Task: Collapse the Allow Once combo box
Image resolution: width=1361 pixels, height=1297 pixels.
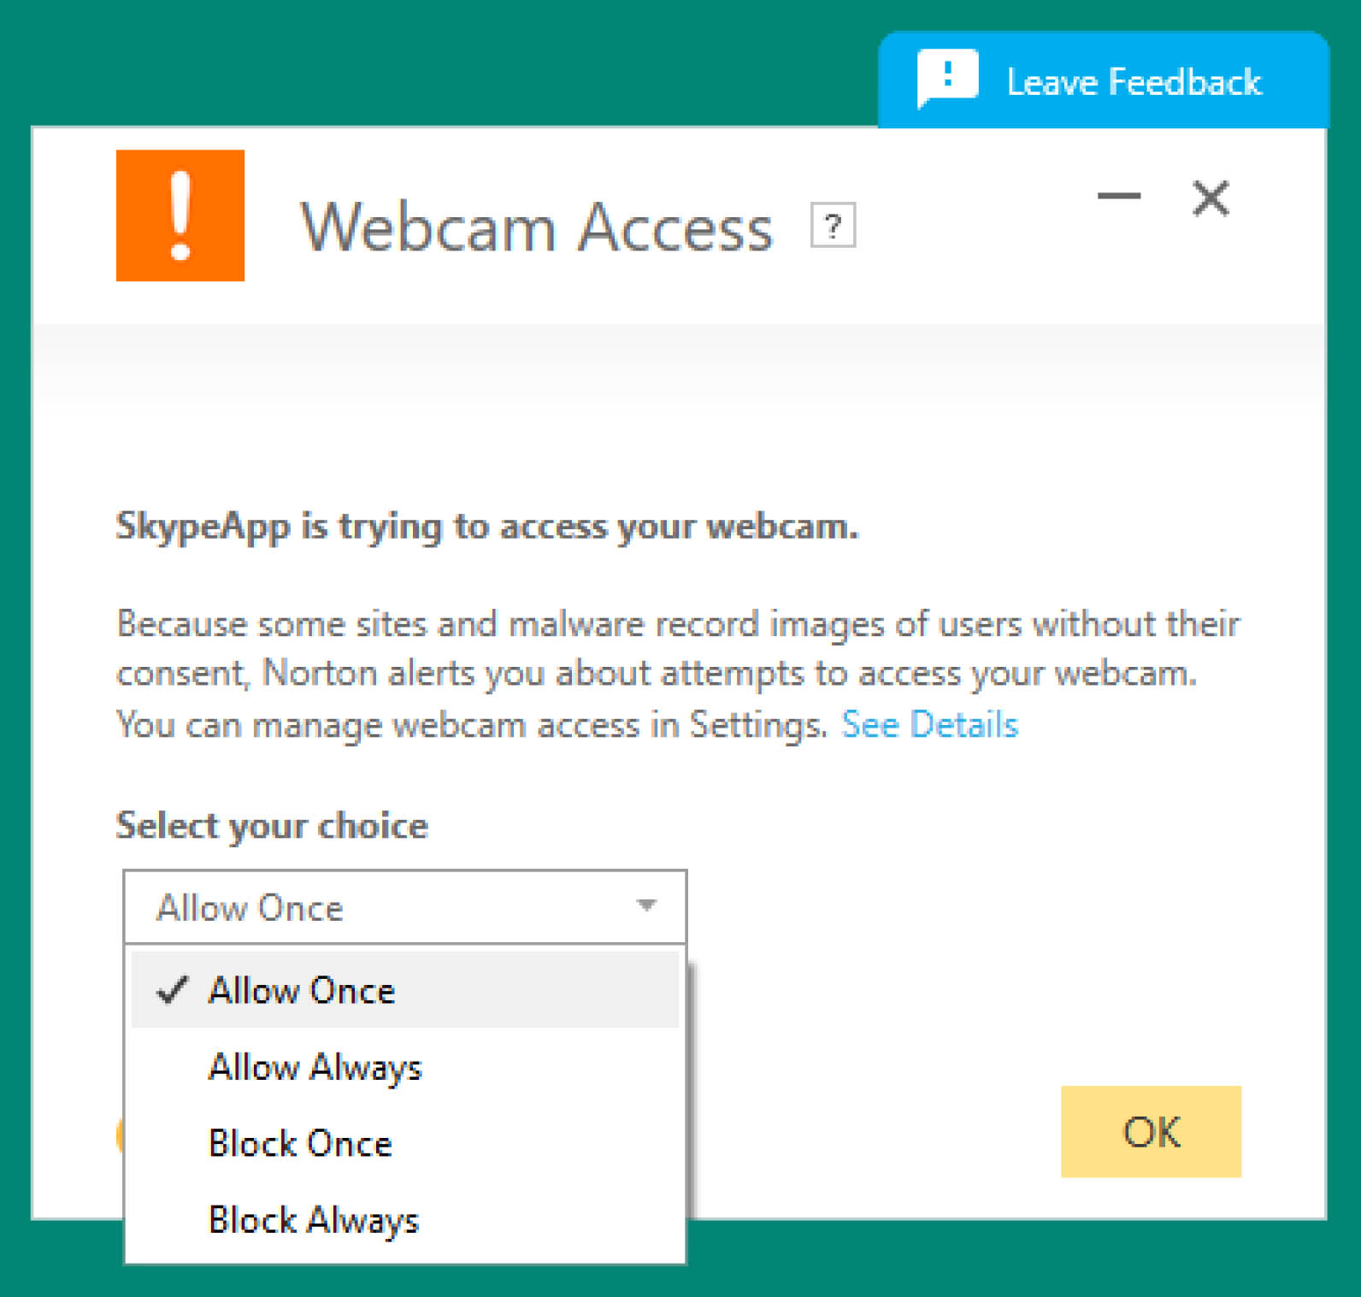Action: [405, 907]
